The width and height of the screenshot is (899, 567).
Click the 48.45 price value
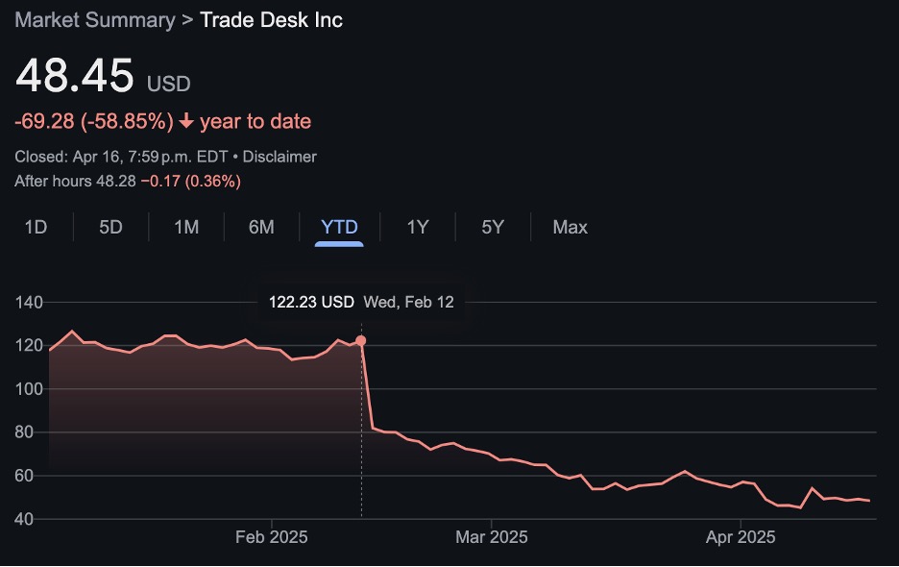pos(75,75)
